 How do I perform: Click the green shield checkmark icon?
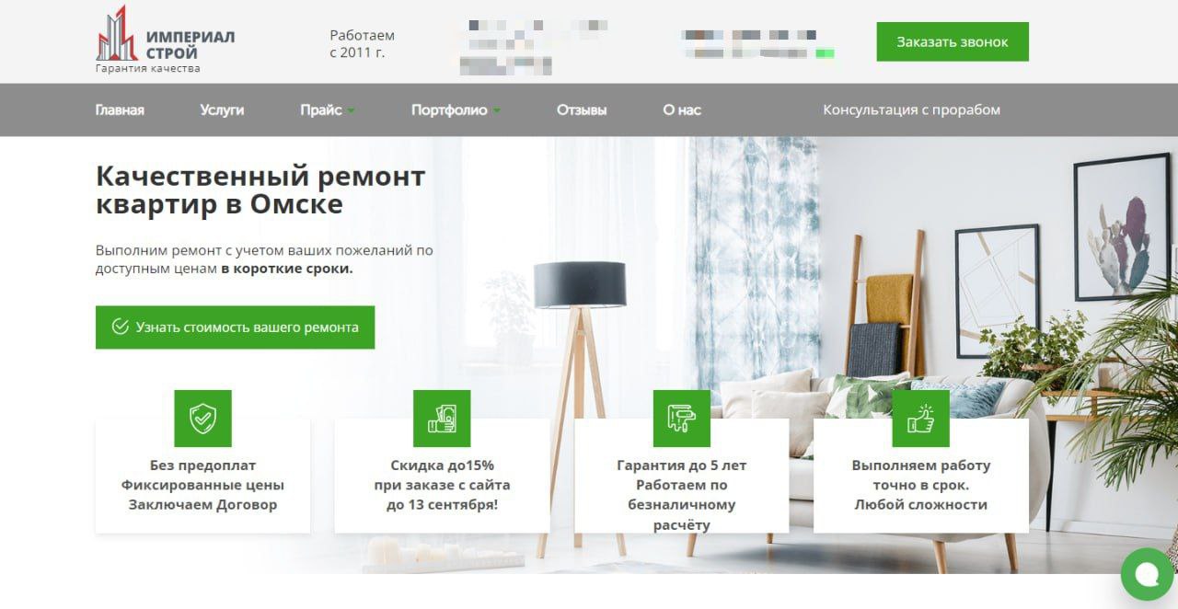coord(202,419)
